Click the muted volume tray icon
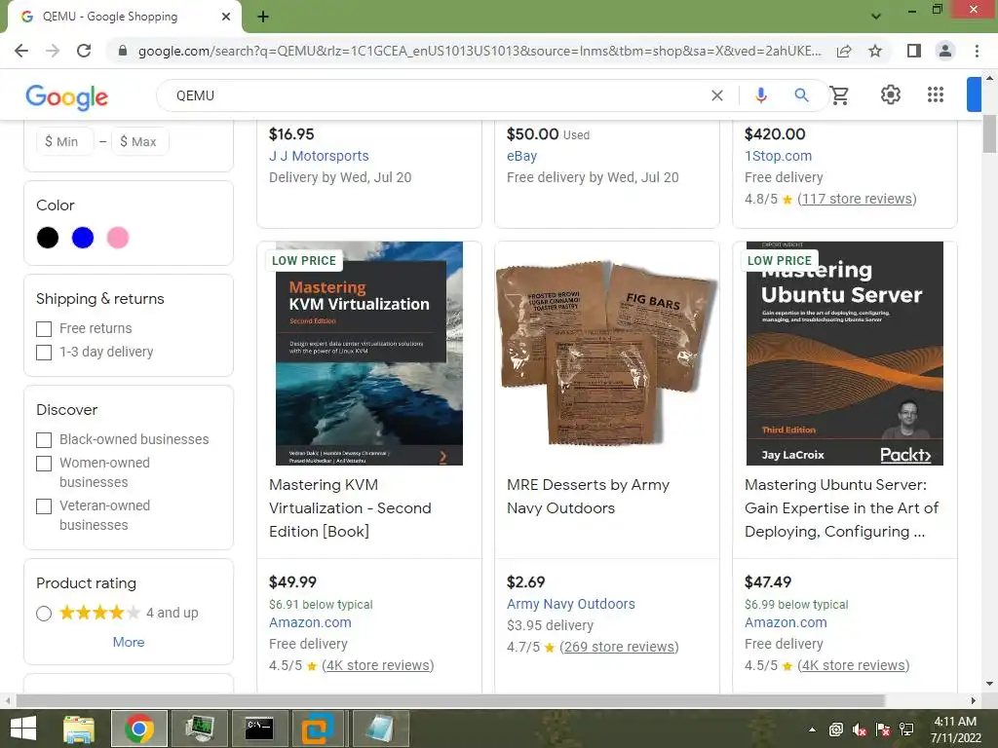The image size is (998, 748). [x=860, y=729]
